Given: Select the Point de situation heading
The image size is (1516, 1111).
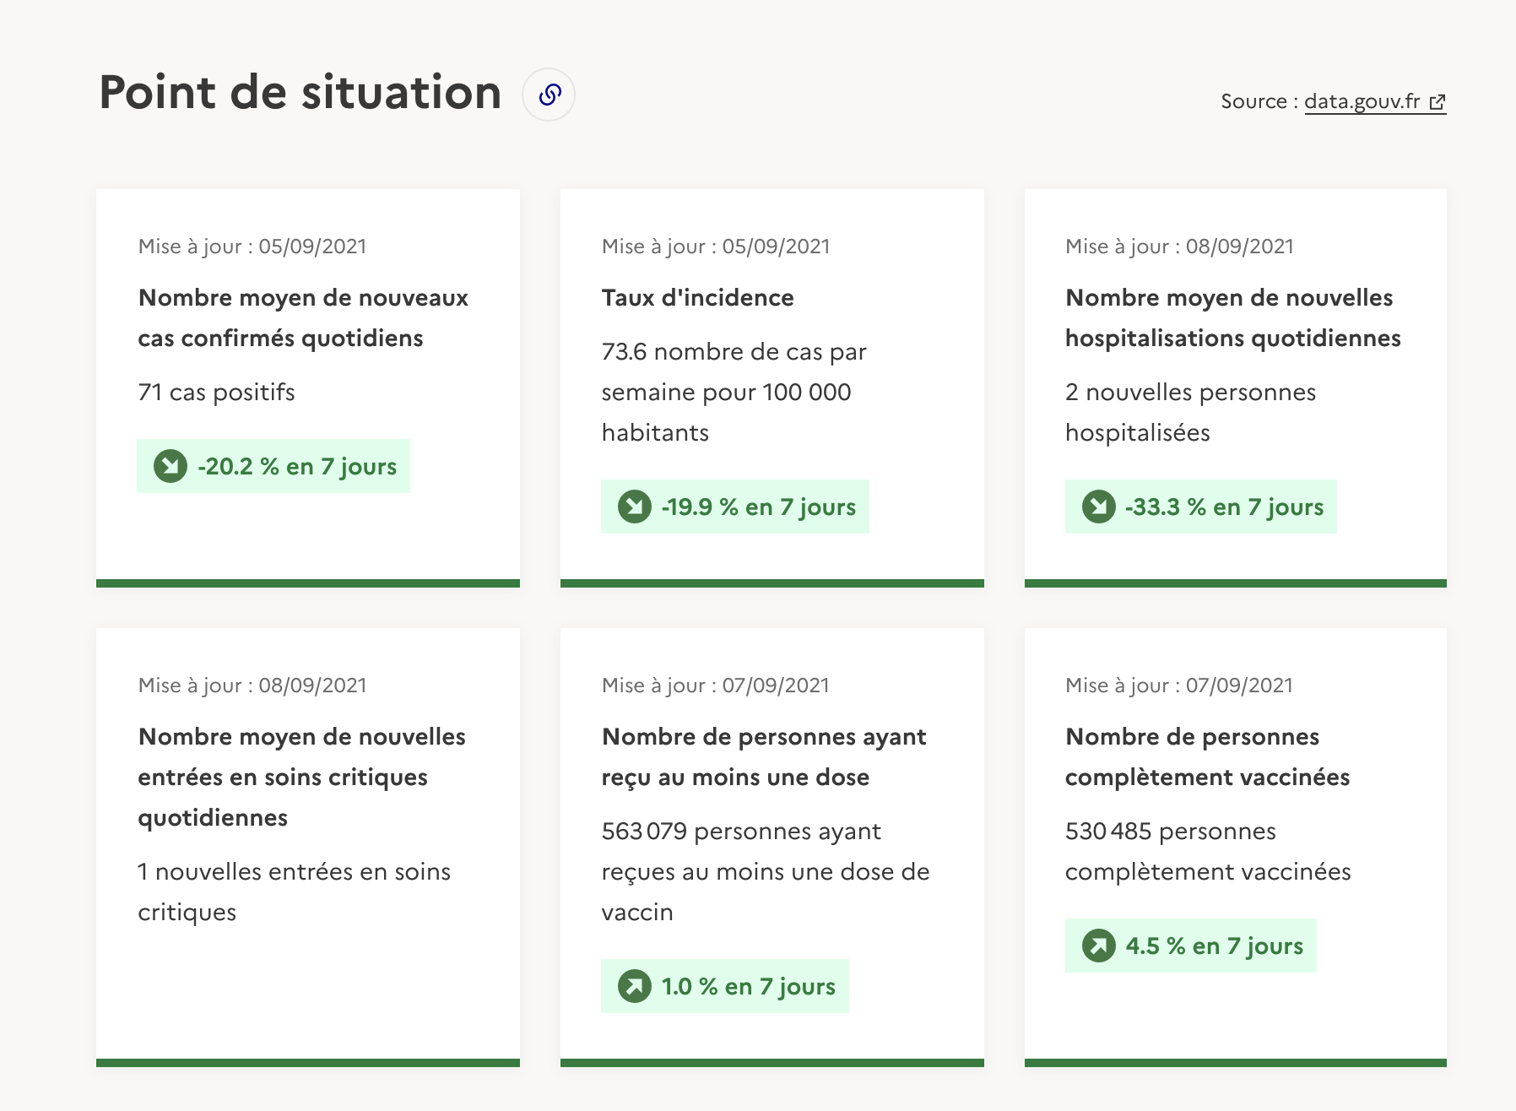Looking at the screenshot, I should click(x=300, y=92).
